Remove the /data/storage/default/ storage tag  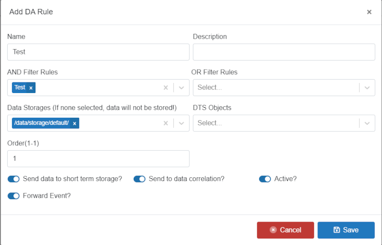[x=74, y=123]
